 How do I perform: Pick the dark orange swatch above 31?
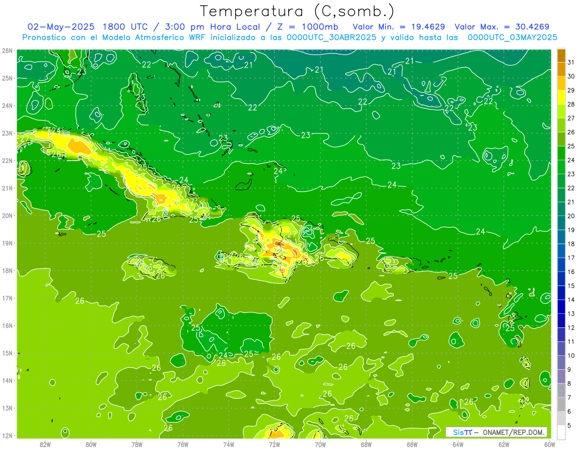[x=562, y=55]
